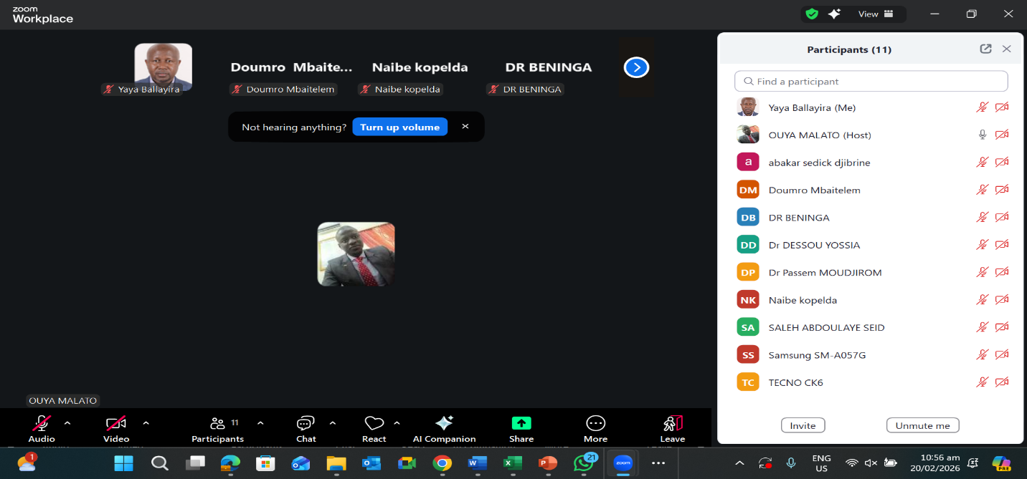This screenshot has width=1027, height=479.
Task: Click the green encryption shield icon
Action: click(812, 14)
